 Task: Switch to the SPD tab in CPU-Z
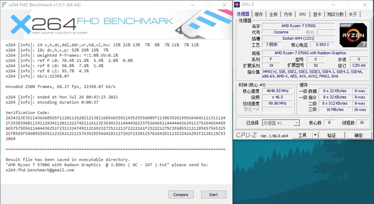tap(302, 14)
